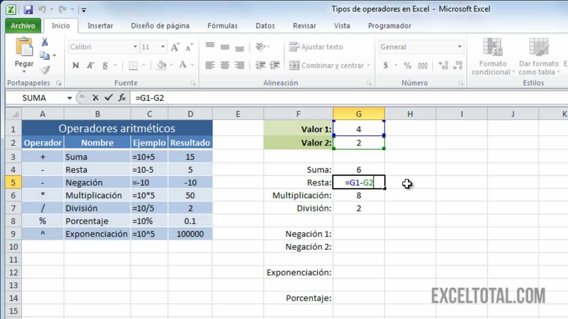Open the General number format dropdown
This screenshot has height=319, width=568.
tap(460, 47)
